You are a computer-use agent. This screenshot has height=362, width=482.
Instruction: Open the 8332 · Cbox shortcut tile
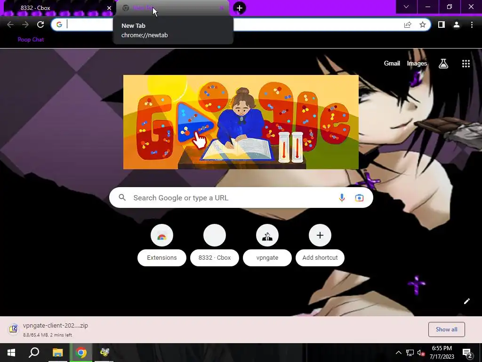point(215,245)
